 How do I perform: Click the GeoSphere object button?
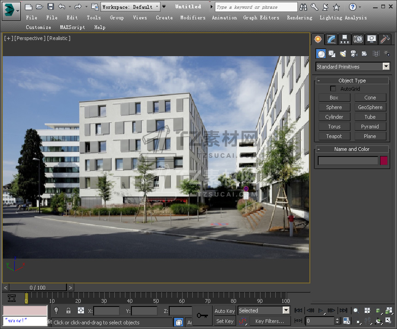(370, 107)
